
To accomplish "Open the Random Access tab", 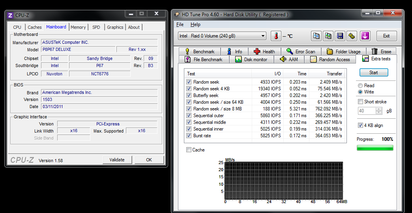I will (x=330, y=59).
